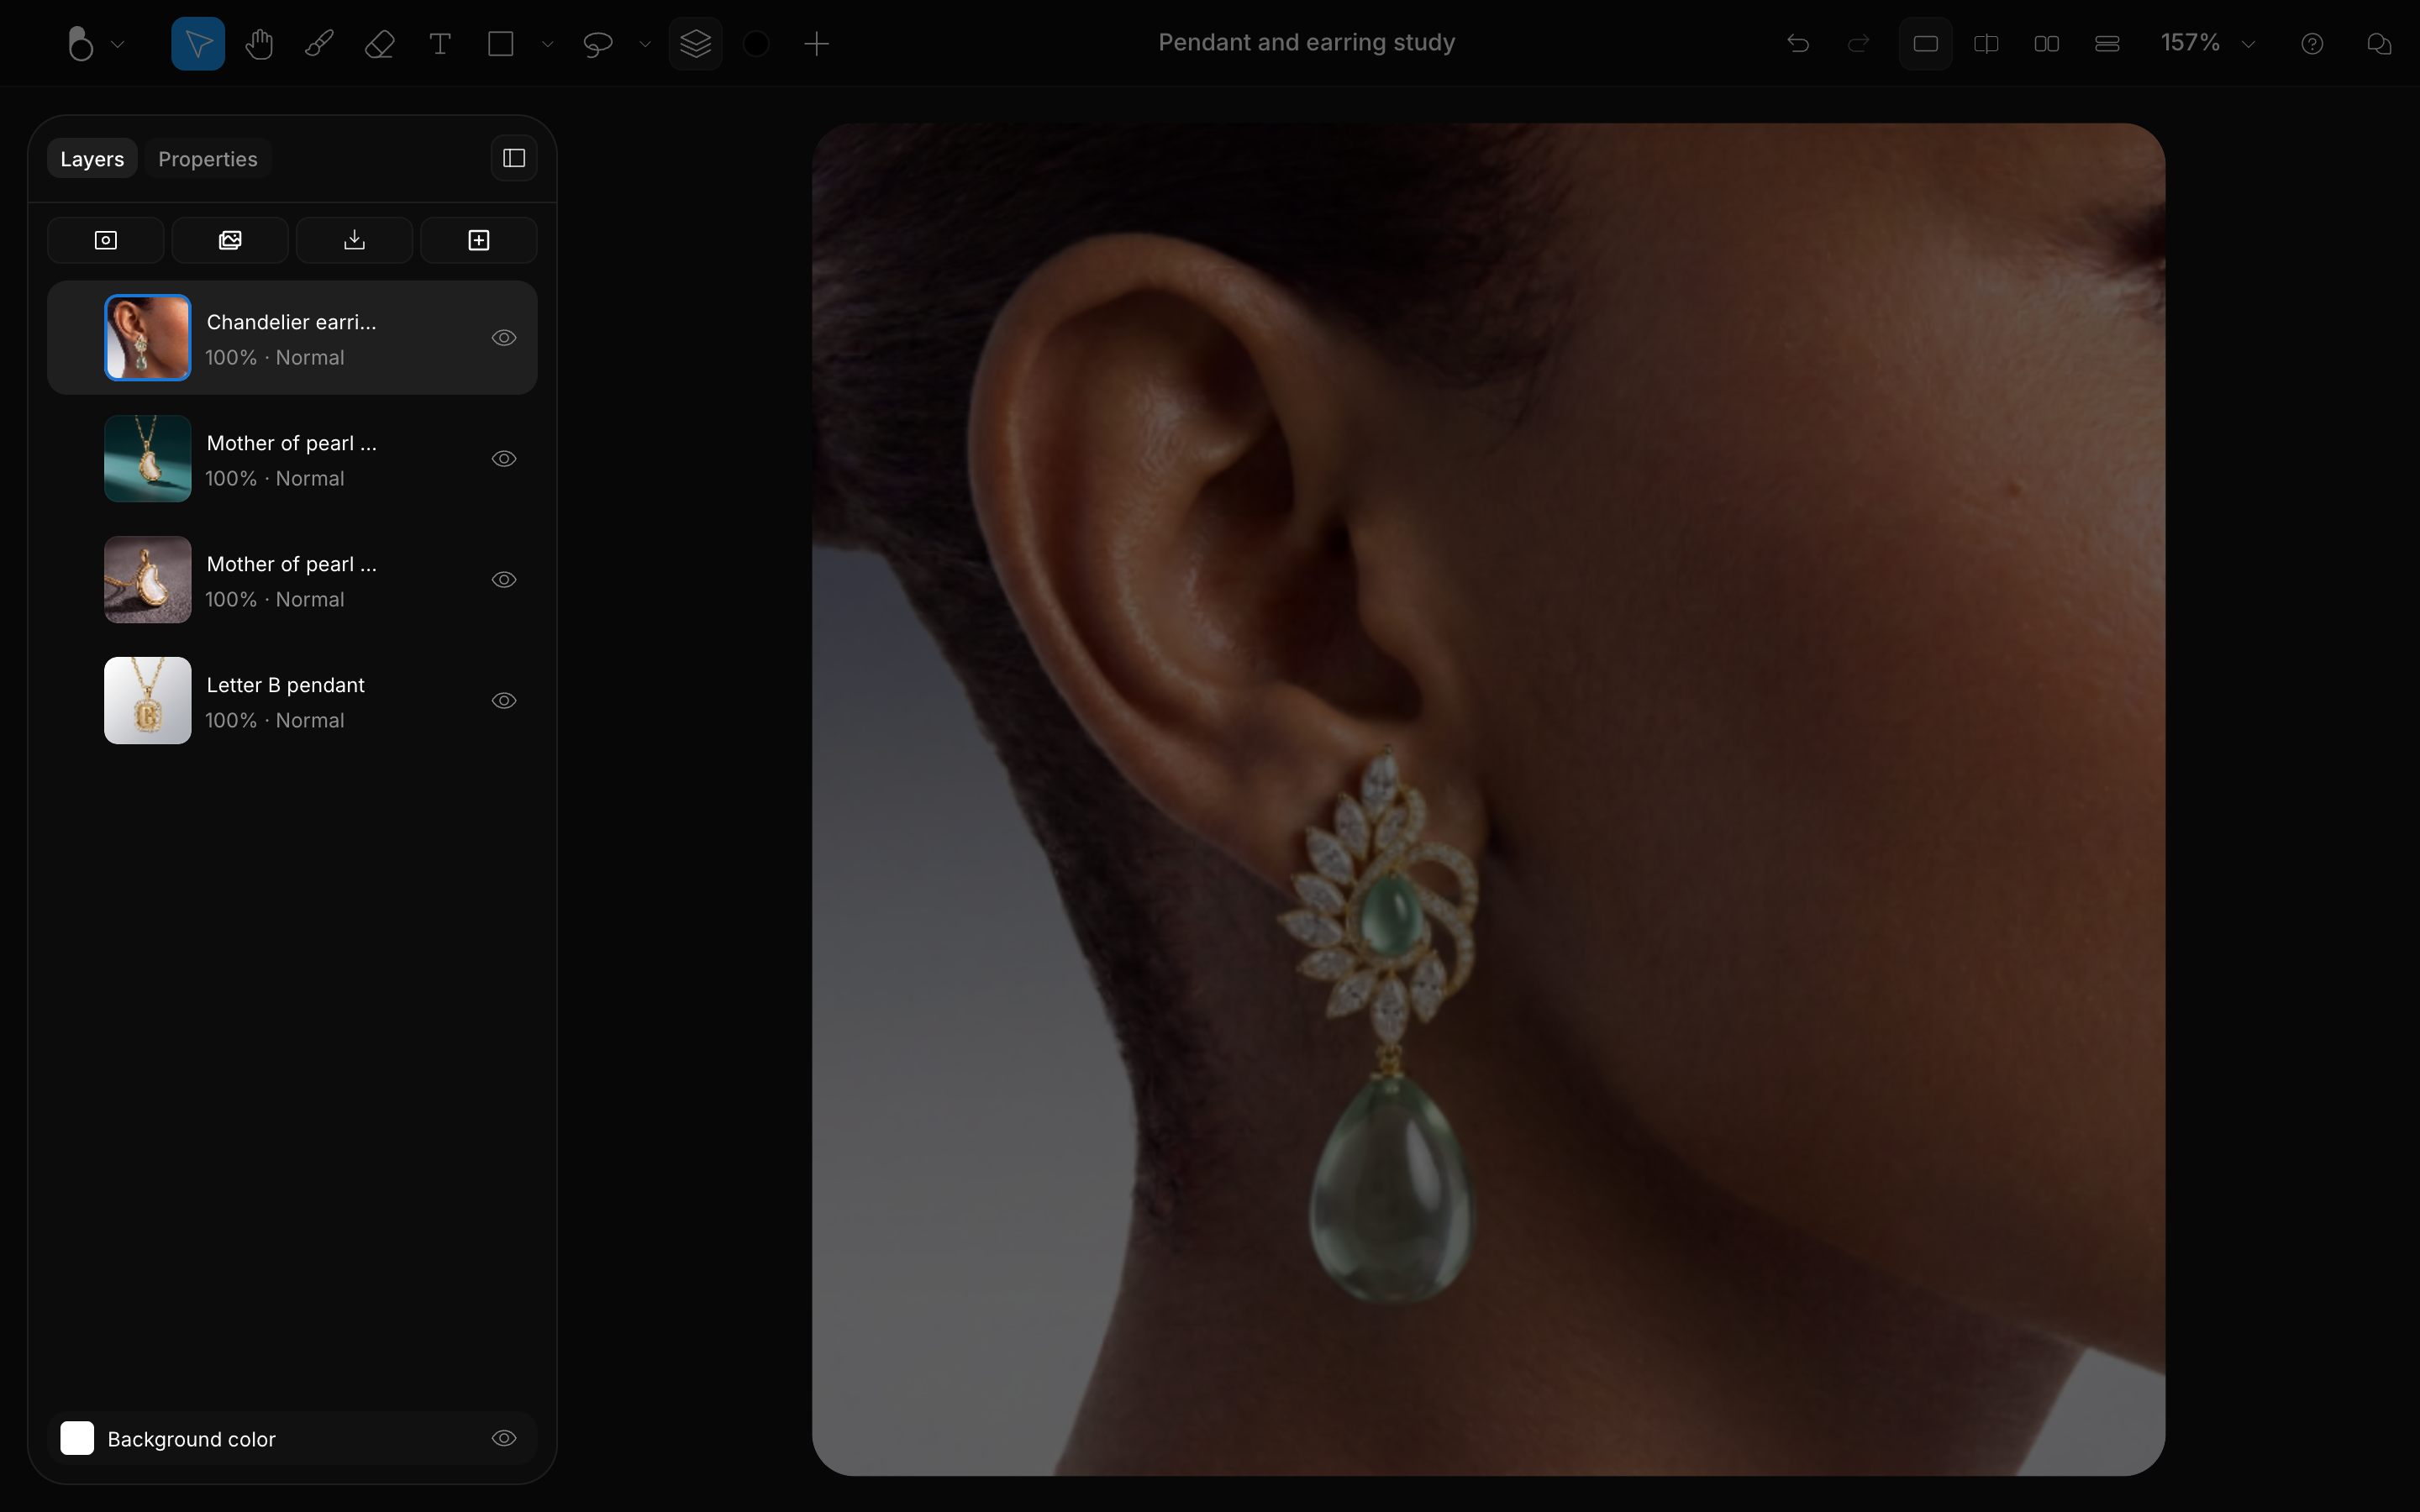Open the help question mark icon
This screenshot has width=2420, height=1512.
2312,44
